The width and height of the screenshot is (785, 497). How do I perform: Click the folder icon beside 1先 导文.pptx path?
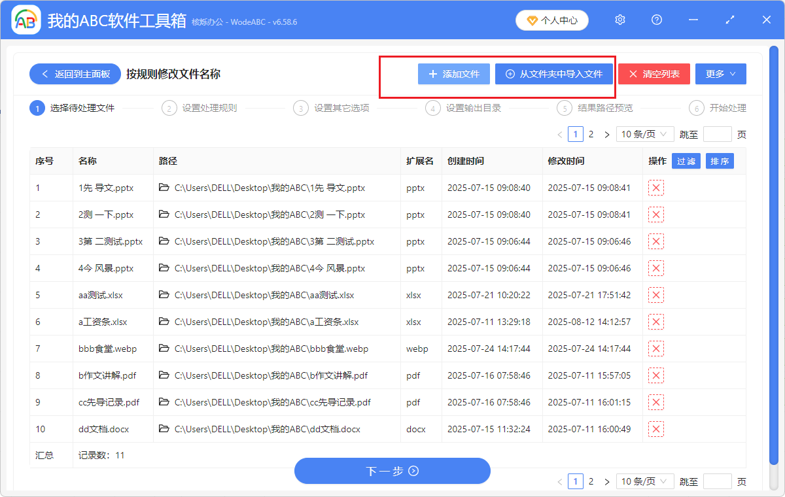coord(164,187)
